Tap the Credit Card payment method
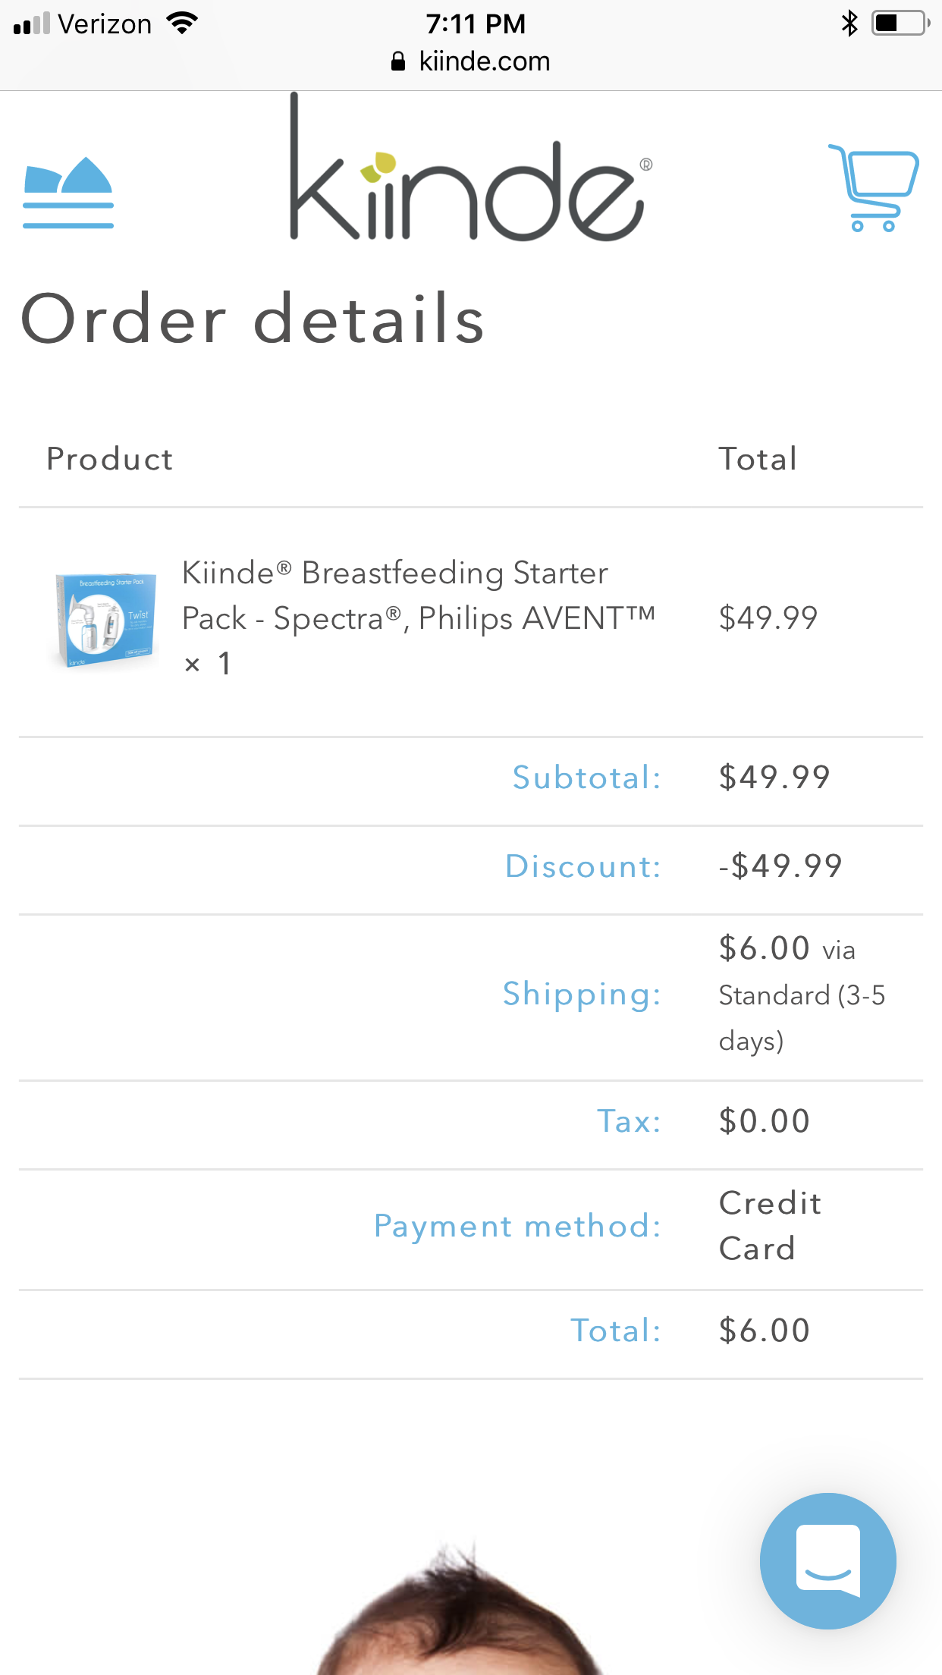 coord(769,1226)
